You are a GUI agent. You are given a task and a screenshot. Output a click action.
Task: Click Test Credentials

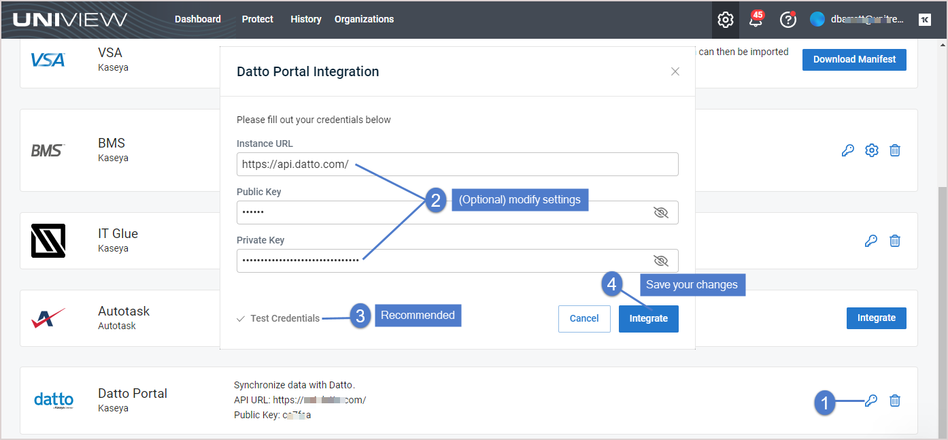[278, 318]
